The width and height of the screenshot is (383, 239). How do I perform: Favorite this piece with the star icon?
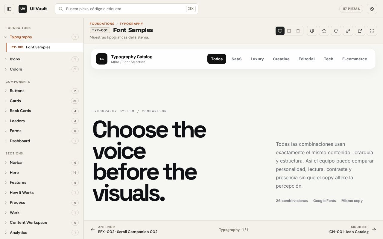pyautogui.click(x=324, y=31)
